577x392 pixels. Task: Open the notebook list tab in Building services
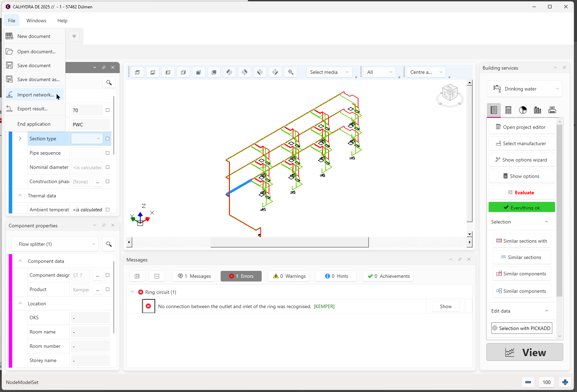(x=494, y=110)
